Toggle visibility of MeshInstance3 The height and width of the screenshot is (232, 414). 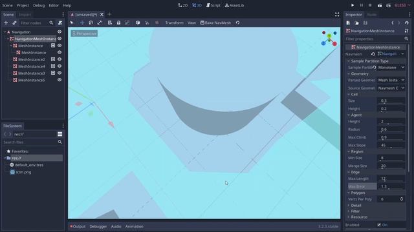pos(60,73)
